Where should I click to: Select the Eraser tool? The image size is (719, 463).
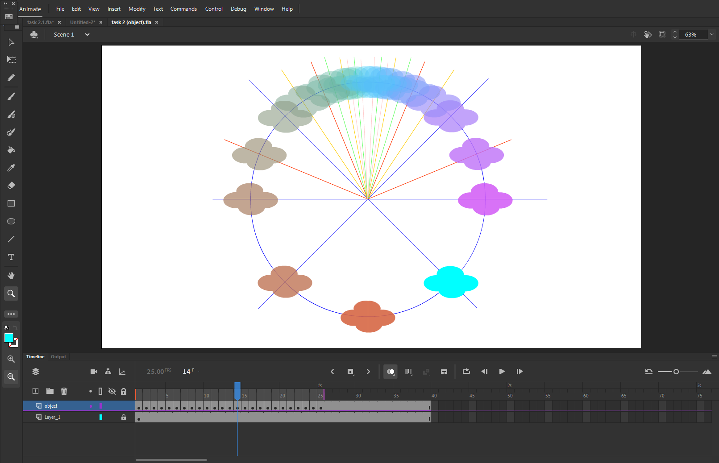point(11,186)
